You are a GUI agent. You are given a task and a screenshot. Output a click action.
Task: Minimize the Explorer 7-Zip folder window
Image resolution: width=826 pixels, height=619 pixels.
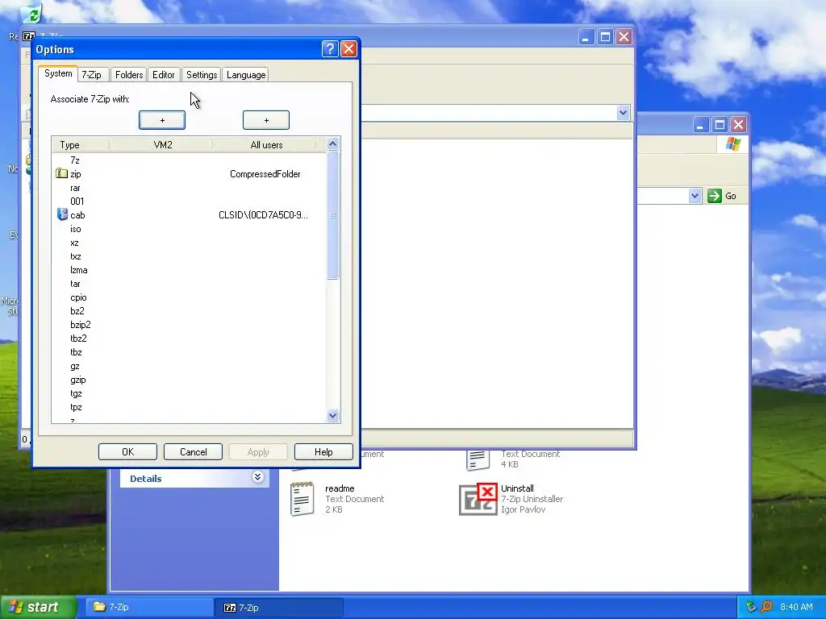[701, 125]
